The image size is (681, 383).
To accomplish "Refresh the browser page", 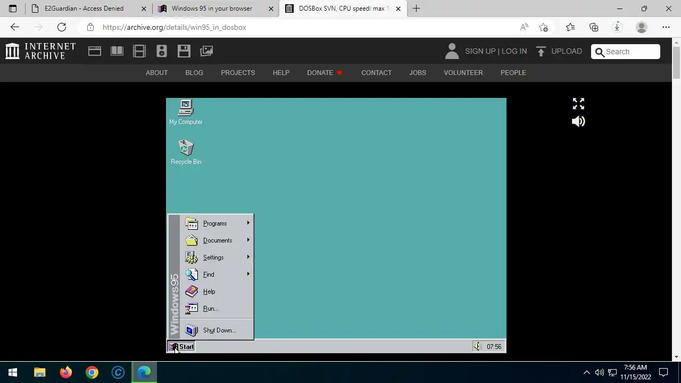I will [x=62, y=27].
